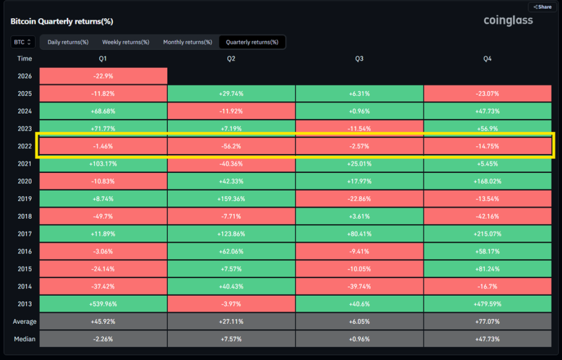Viewport: 562px width, 360px height.
Task: Open the BTC coin dropdown
Action: pos(23,42)
